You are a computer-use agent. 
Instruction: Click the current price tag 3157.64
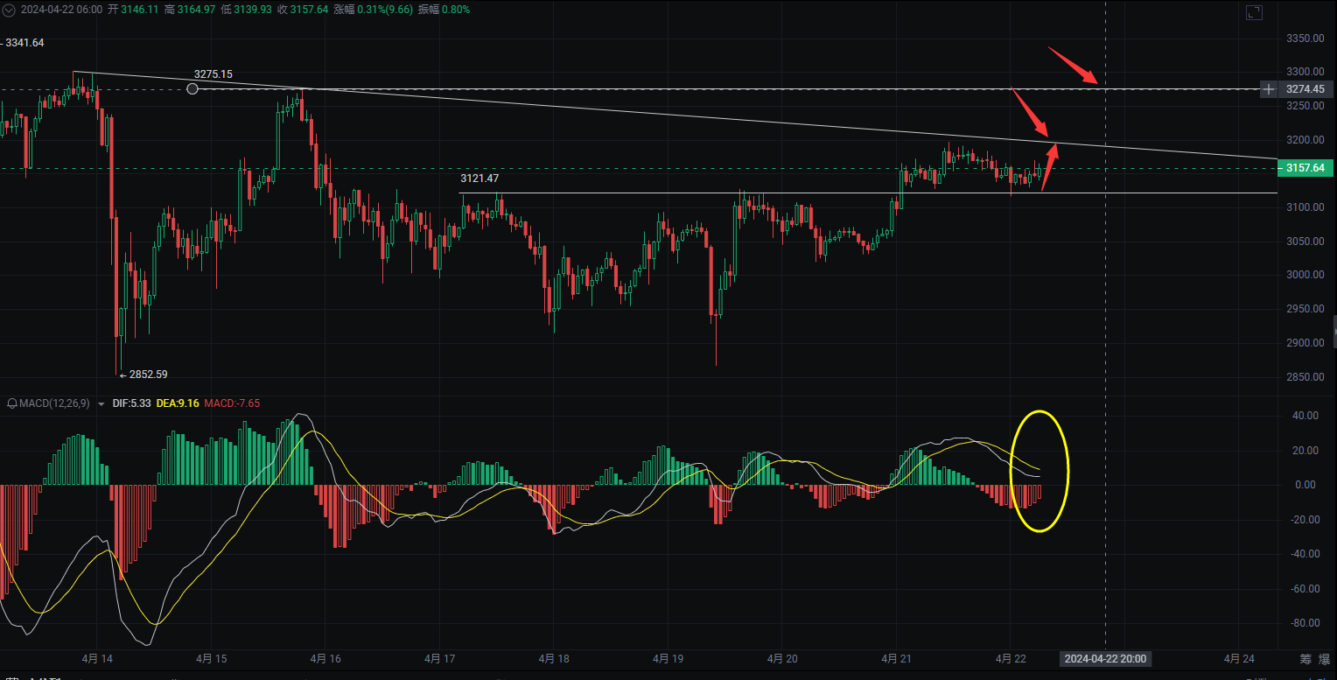point(1305,167)
